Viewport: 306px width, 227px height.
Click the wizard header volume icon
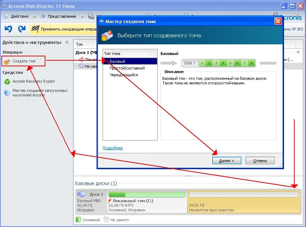(x=107, y=35)
